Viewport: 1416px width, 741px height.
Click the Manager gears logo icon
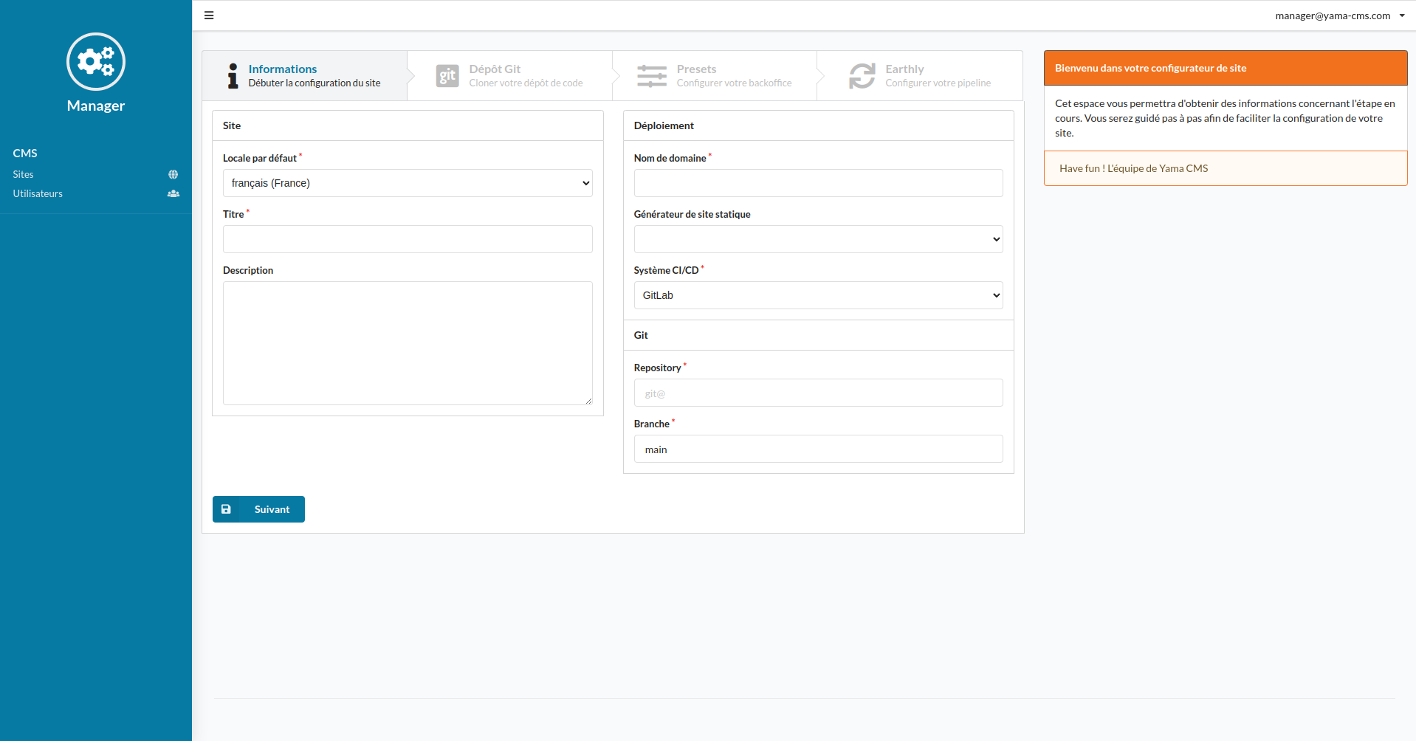coord(96,61)
